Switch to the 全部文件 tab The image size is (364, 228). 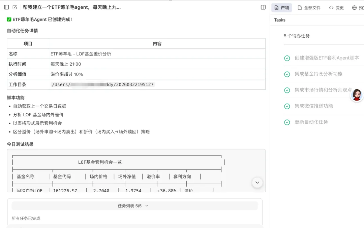pos(312,8)
